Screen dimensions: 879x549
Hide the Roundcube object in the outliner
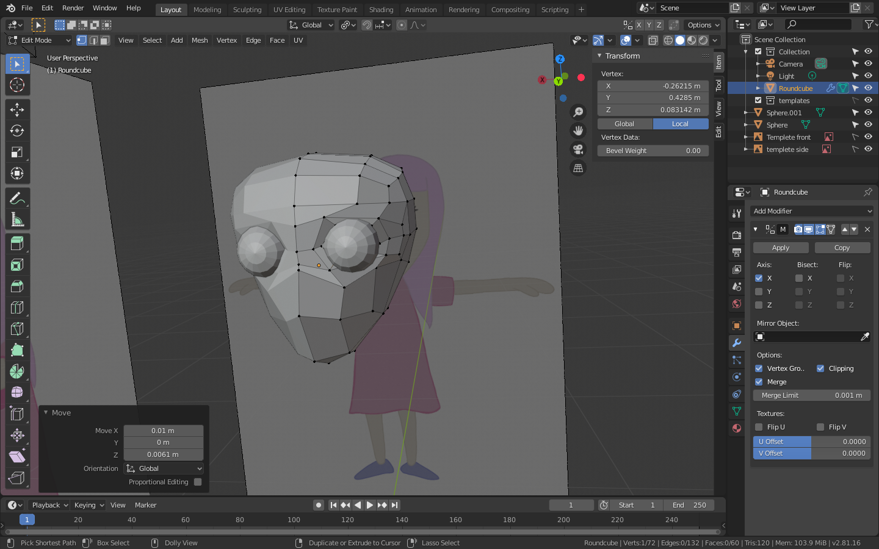point(868,88)
